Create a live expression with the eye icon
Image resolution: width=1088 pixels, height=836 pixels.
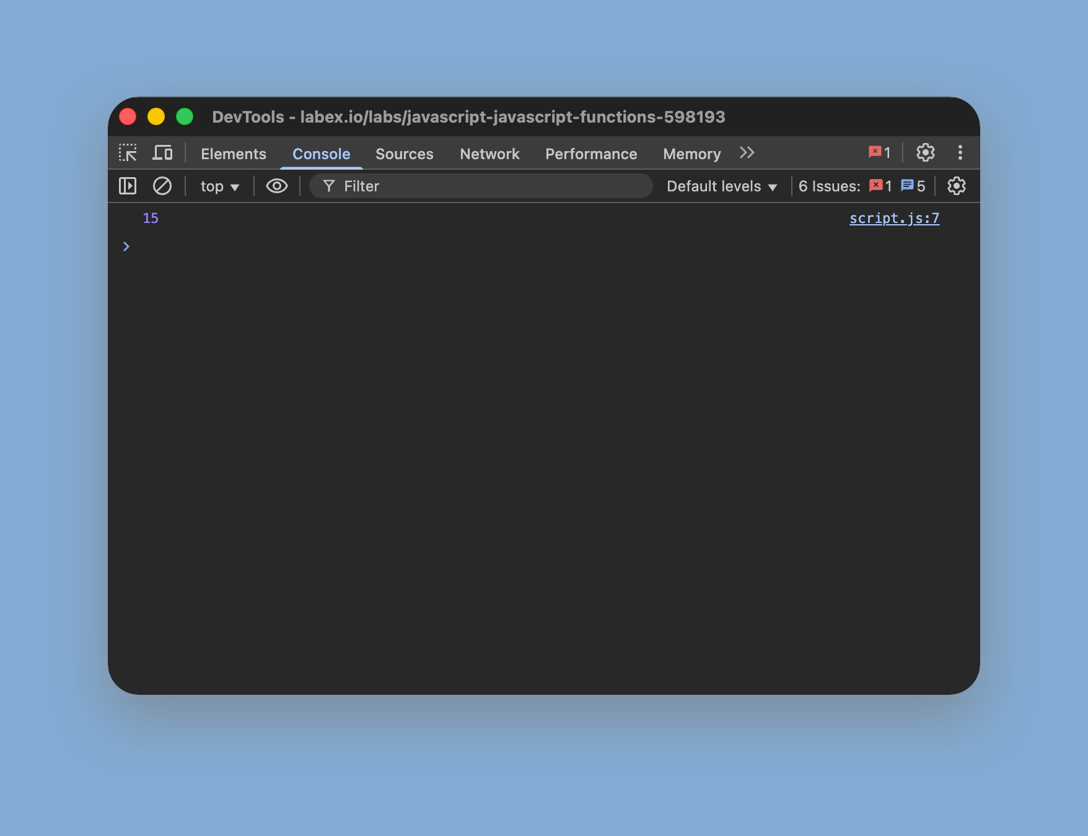[x=276, y=186]
